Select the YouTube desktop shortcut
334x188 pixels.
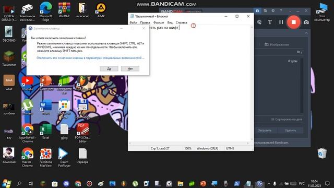pos(27,84)
